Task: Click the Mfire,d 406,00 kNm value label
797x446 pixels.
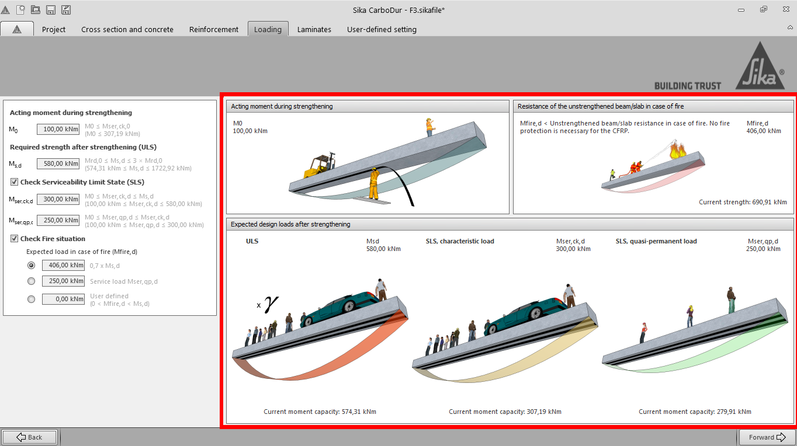Action: (764, 127)
